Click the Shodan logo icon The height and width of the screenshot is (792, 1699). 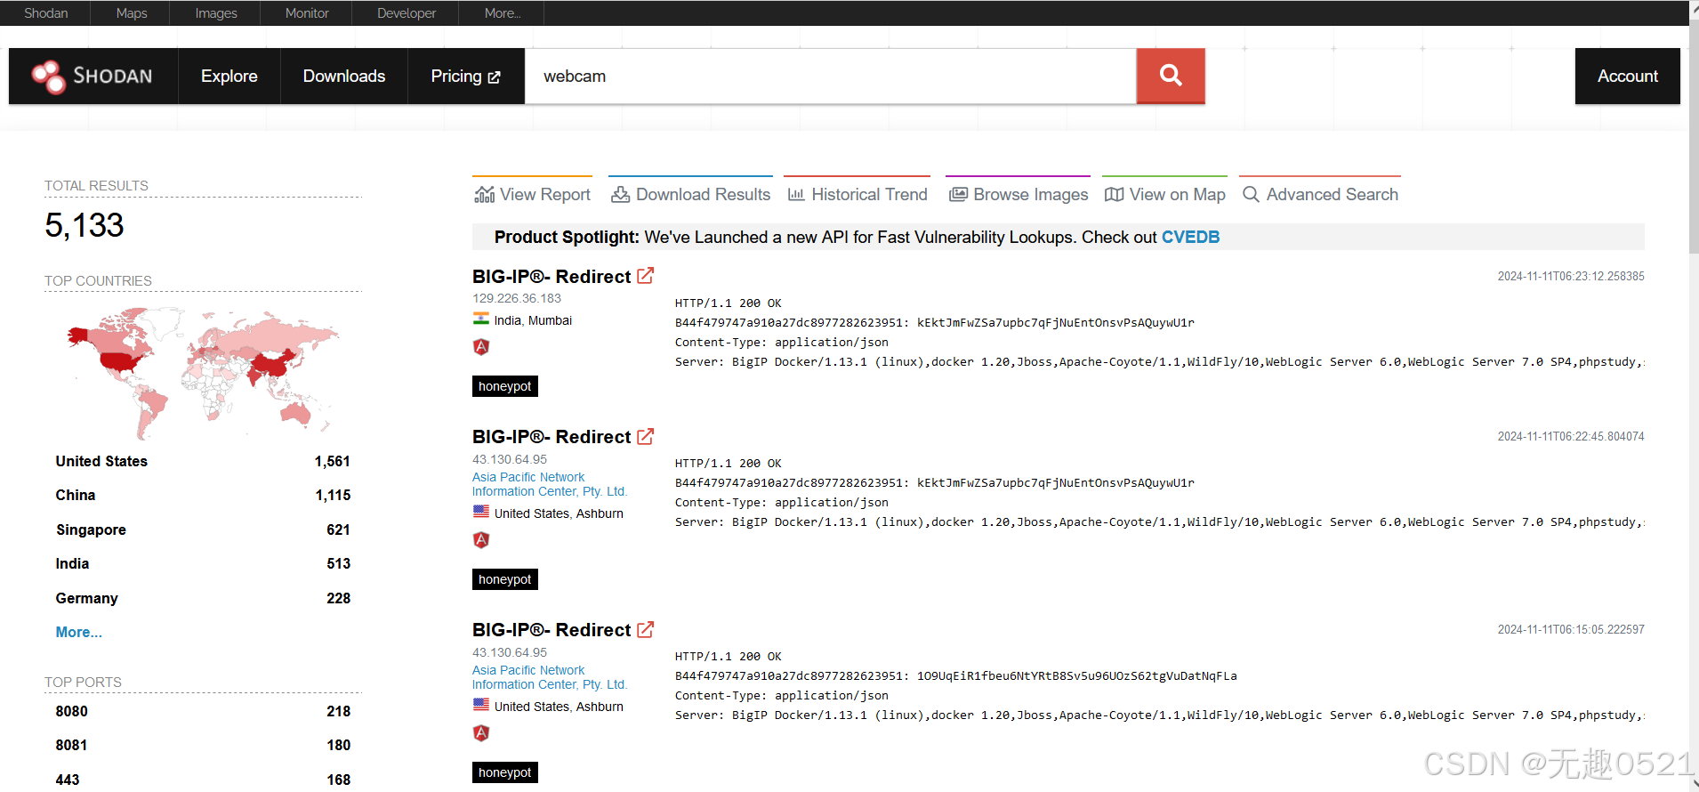pos(49,77)
